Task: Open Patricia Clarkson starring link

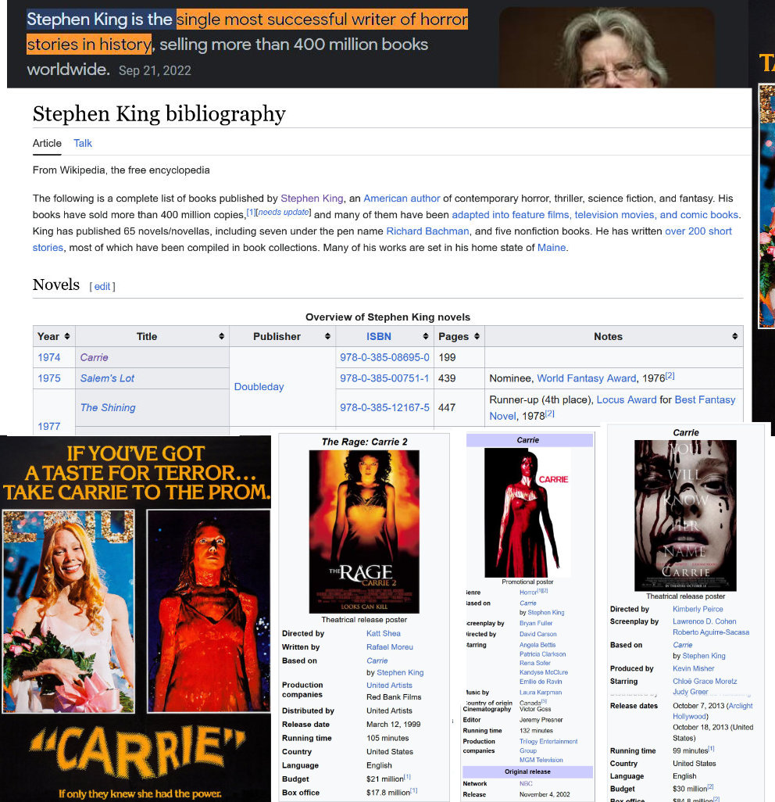Action: pyautogui.click(x=542, y=654)
